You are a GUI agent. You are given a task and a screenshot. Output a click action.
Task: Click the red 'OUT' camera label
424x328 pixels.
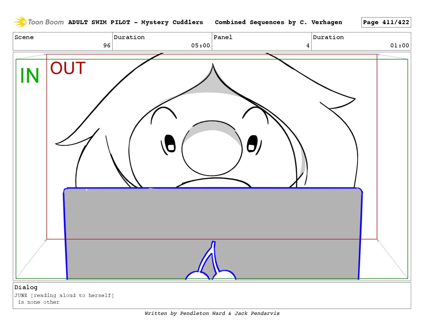(68, 68)
